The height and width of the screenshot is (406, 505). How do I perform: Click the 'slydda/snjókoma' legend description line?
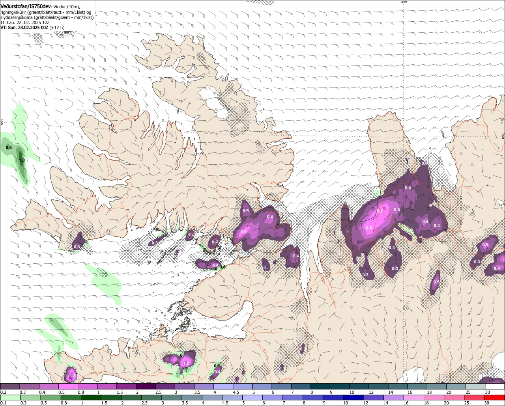[47, 17]
